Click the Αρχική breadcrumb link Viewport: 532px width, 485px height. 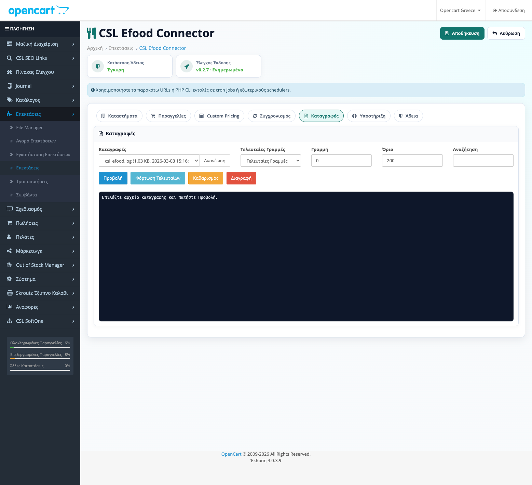click(x=95, y=48)
